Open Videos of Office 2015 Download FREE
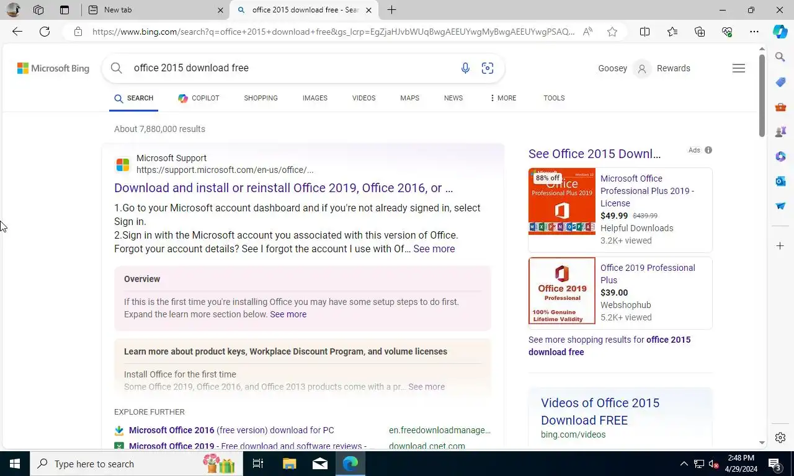 [x=600, y=412]
